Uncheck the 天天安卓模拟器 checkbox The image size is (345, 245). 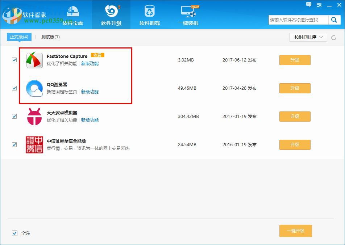point(14,116)
